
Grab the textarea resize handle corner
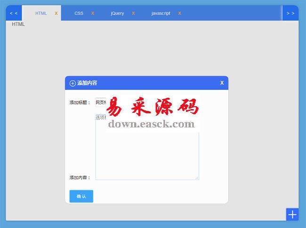(x=197, y=178)
